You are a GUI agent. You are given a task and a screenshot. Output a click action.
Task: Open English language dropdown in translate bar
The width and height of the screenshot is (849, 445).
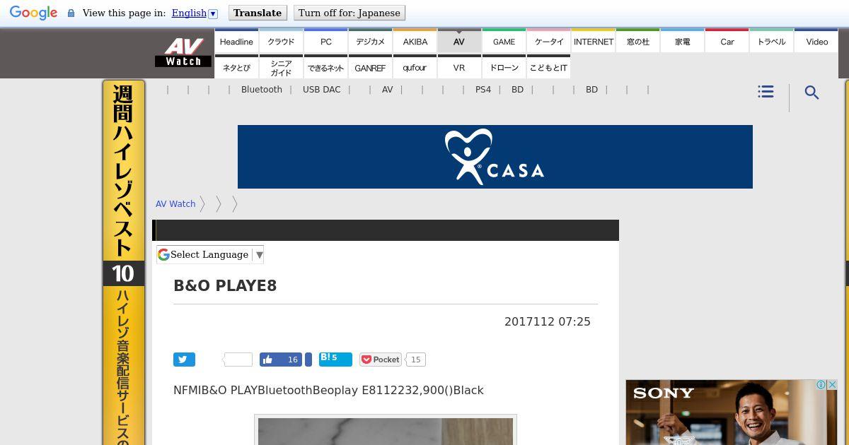point(195,13)
